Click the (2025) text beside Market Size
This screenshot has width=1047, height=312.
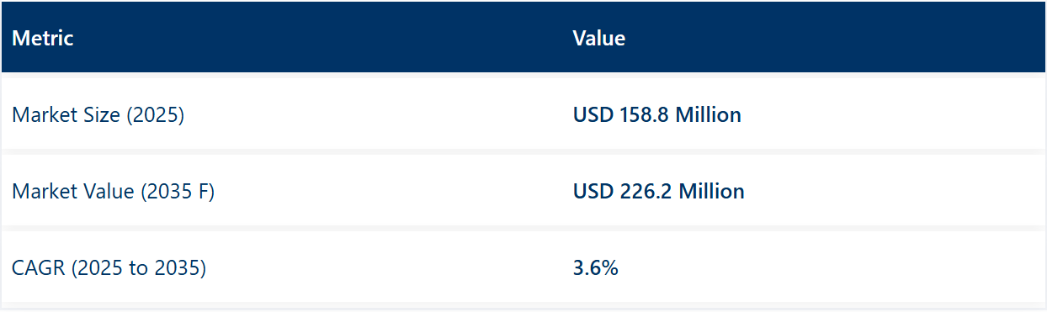click(x=155, y=115)
